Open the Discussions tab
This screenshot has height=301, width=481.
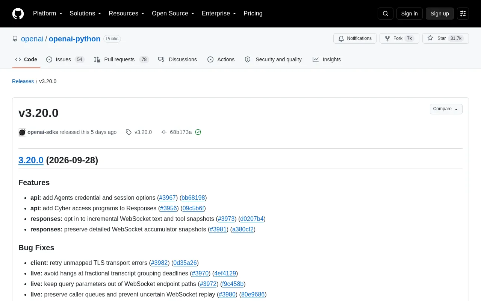click(x=177, y=59)
